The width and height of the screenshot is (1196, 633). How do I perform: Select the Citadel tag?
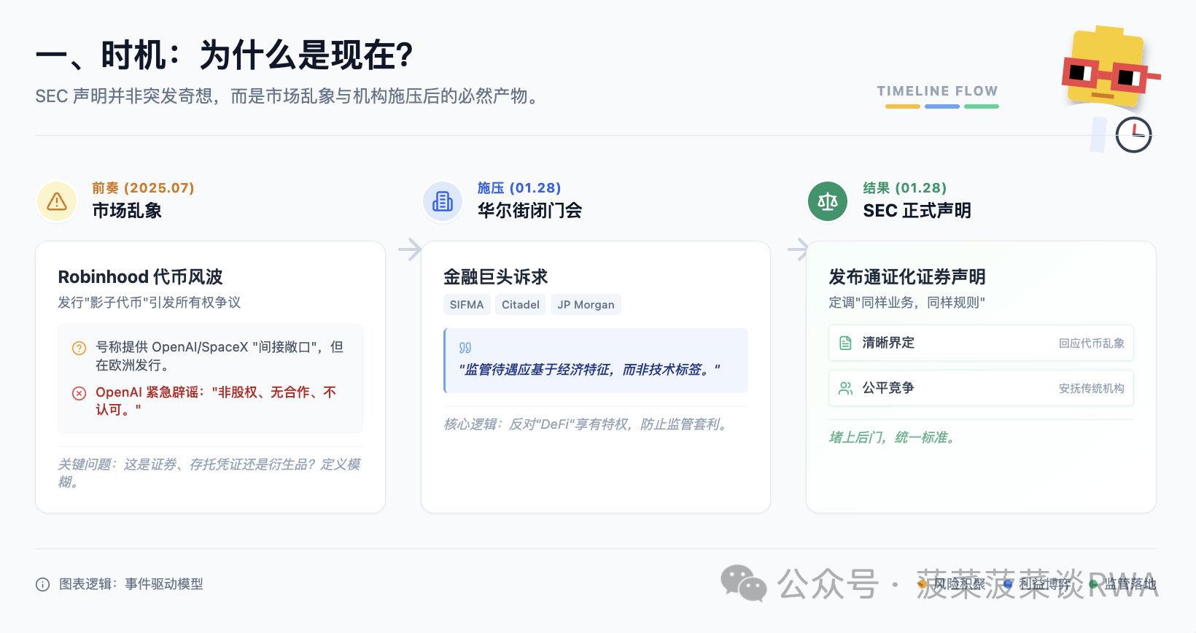click(521, 305)
